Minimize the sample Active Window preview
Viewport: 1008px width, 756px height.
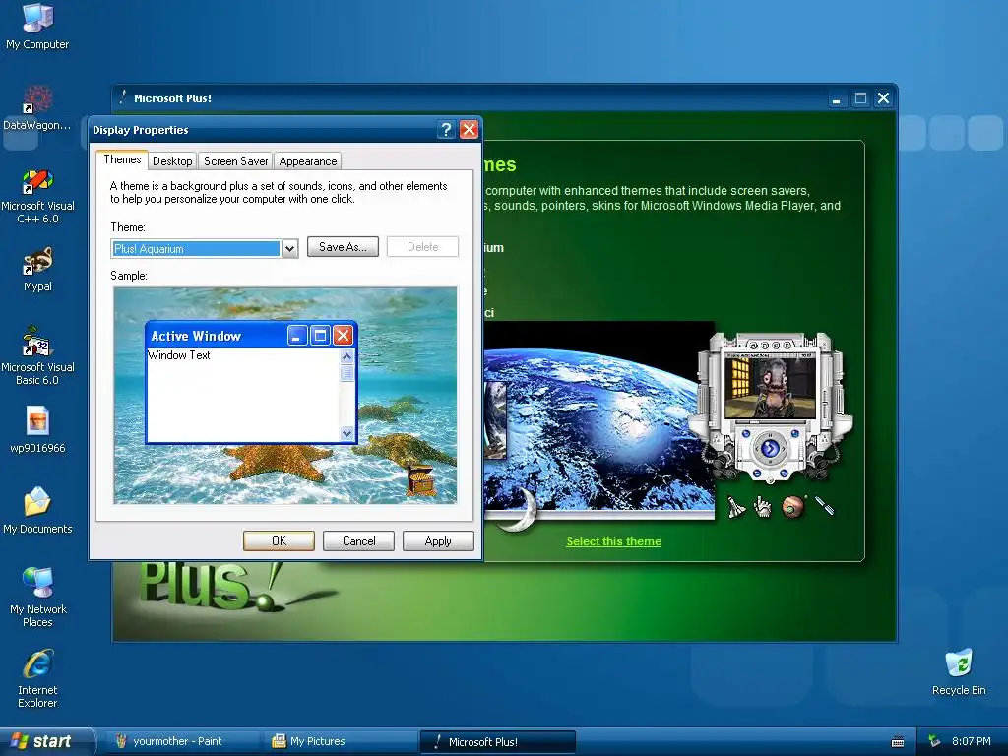coord(297,335)
